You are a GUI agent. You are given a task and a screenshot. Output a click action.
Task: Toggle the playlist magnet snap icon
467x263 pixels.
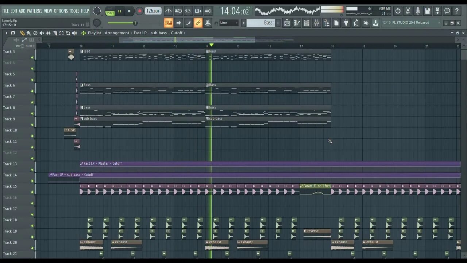coord(13,33)
